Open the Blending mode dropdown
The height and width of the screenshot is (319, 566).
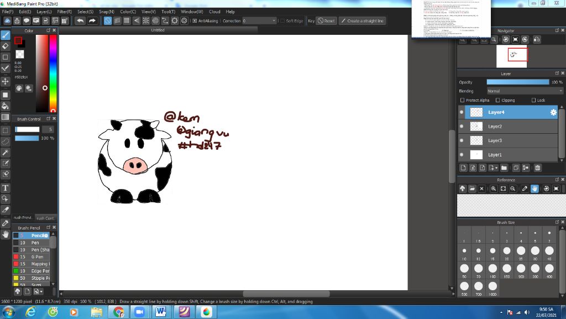(525, 91)
